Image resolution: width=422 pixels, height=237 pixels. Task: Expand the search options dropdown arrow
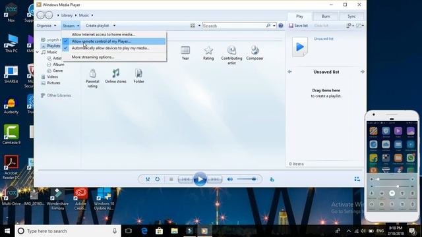(274, 26)
